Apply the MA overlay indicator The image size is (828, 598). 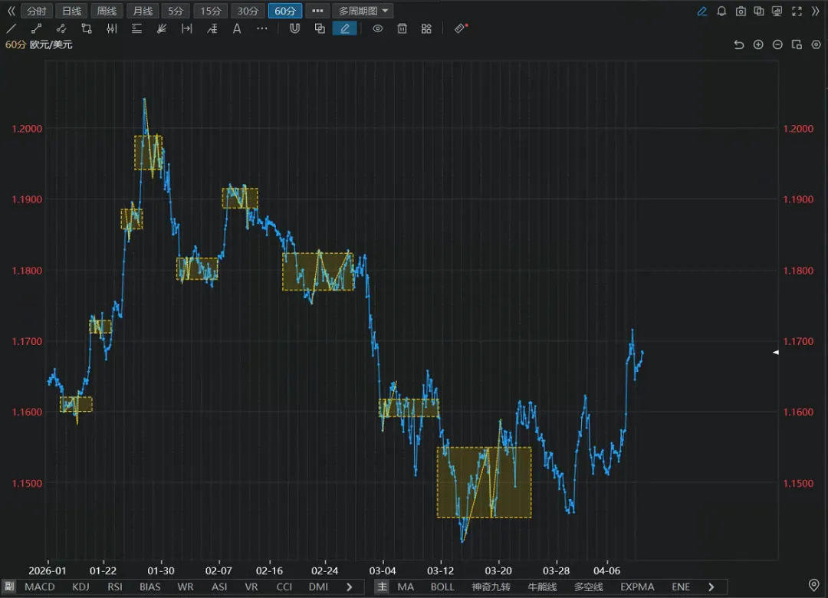click(x=406, y=587)
